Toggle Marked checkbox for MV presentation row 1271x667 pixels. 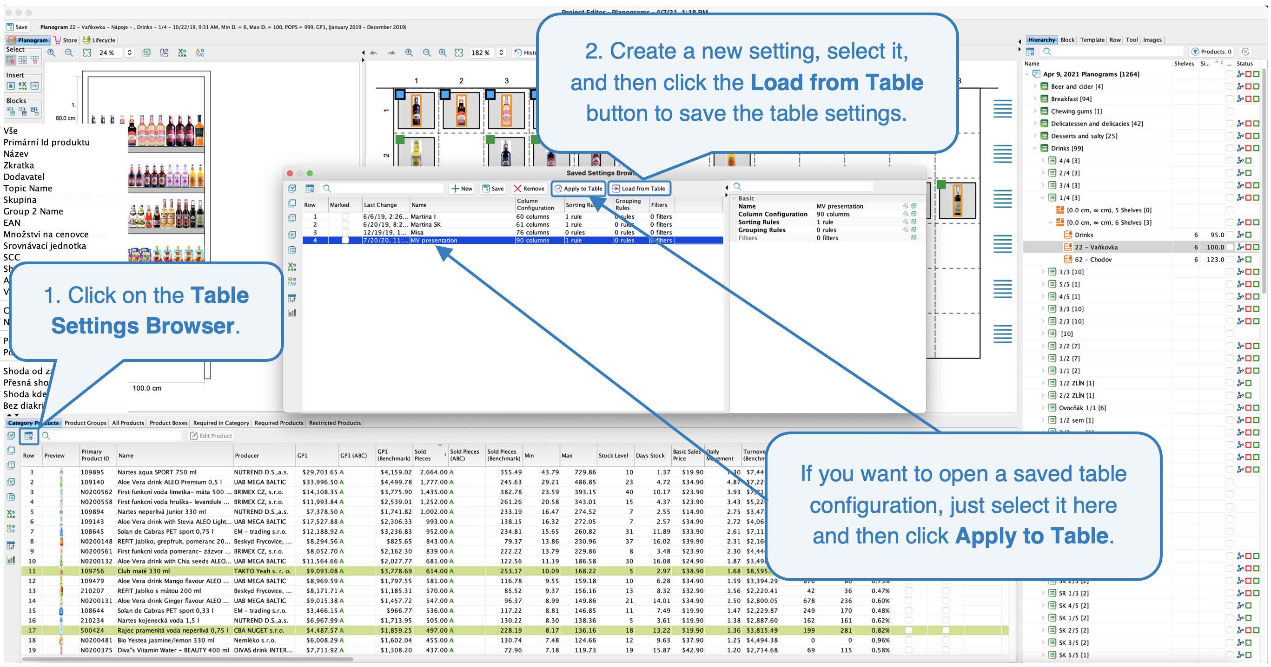point(345,240)
